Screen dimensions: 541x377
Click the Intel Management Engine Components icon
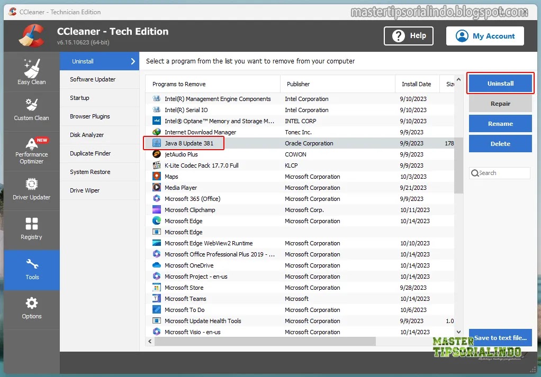pos(157,98)
